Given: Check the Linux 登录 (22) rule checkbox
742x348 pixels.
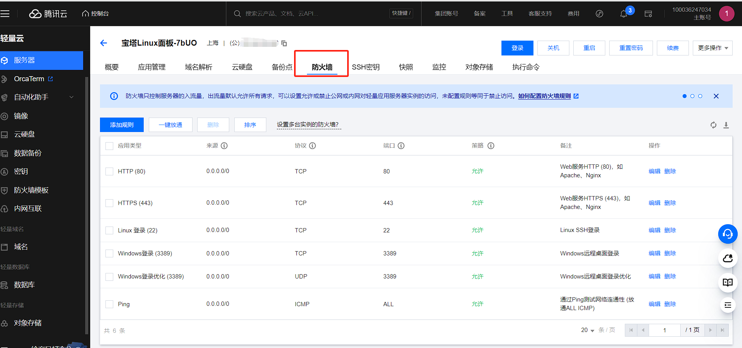Looking at the screenshot, I should click(x=109, y=230).
